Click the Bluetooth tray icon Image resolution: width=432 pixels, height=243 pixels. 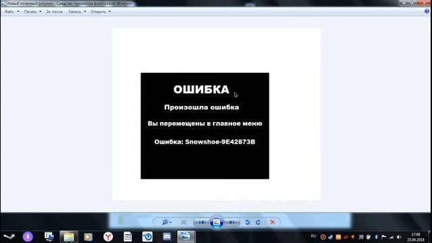[376, 237]
